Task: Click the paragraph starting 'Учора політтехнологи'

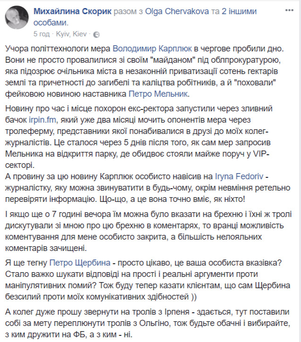Action: (x=145, y=71)
